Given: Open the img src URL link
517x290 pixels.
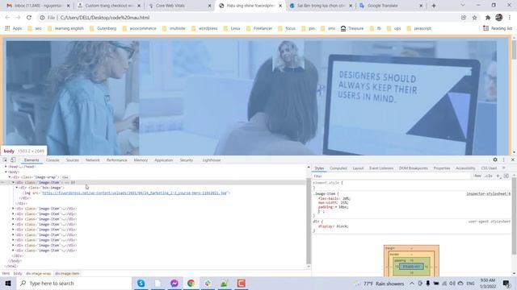Looking at the screenshot, I should point(135,193).
